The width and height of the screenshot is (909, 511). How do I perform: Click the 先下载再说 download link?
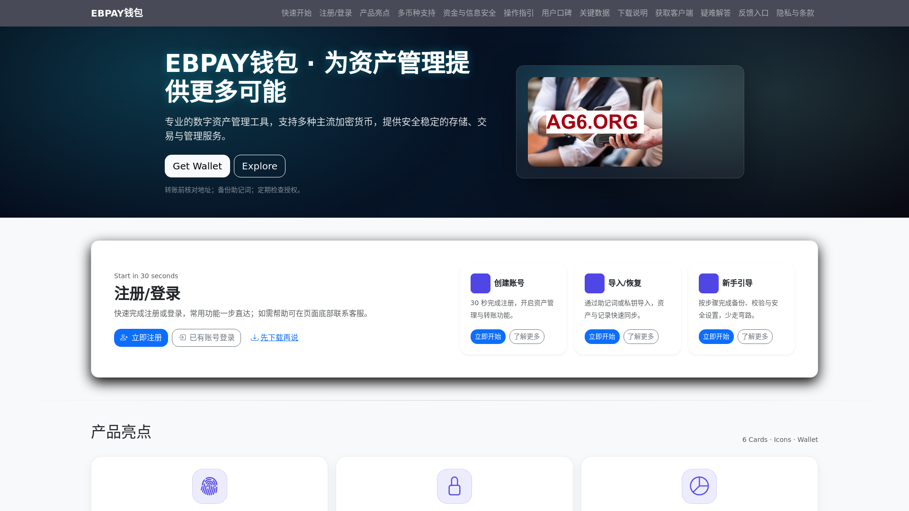coord(275,338)
